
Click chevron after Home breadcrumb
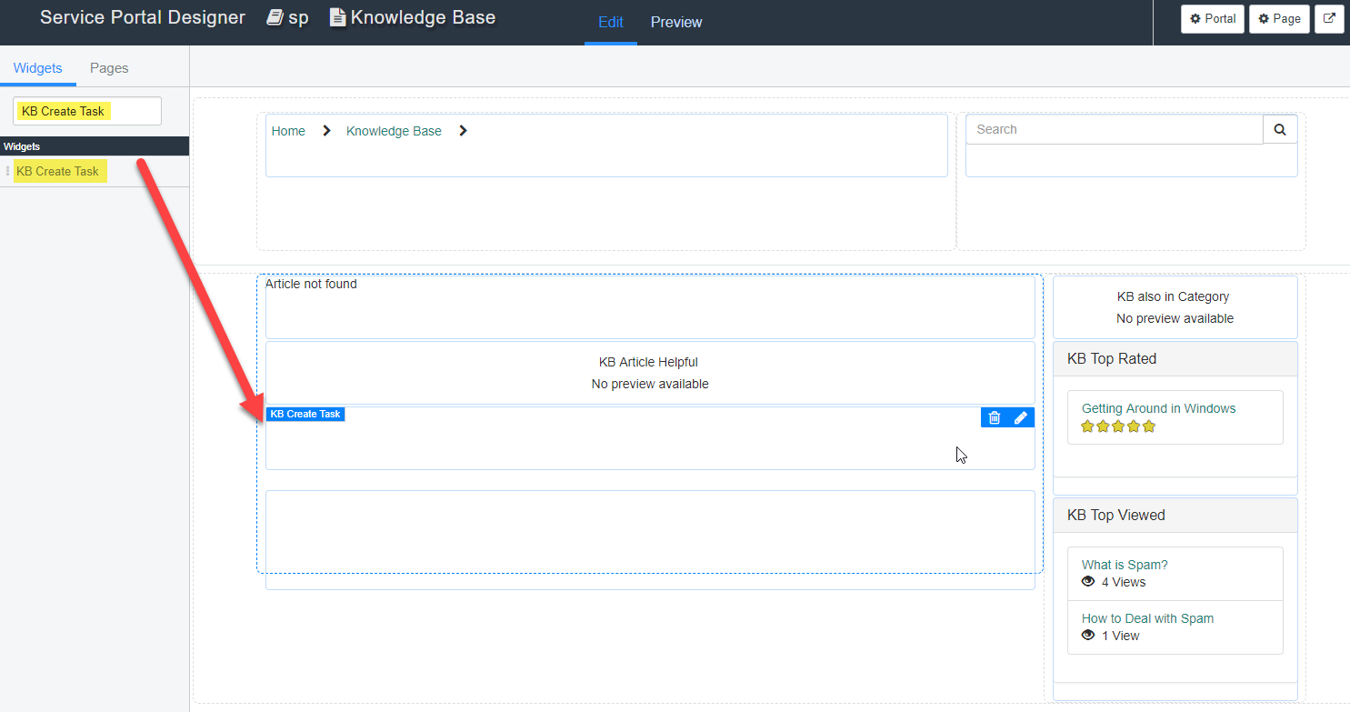326,131
